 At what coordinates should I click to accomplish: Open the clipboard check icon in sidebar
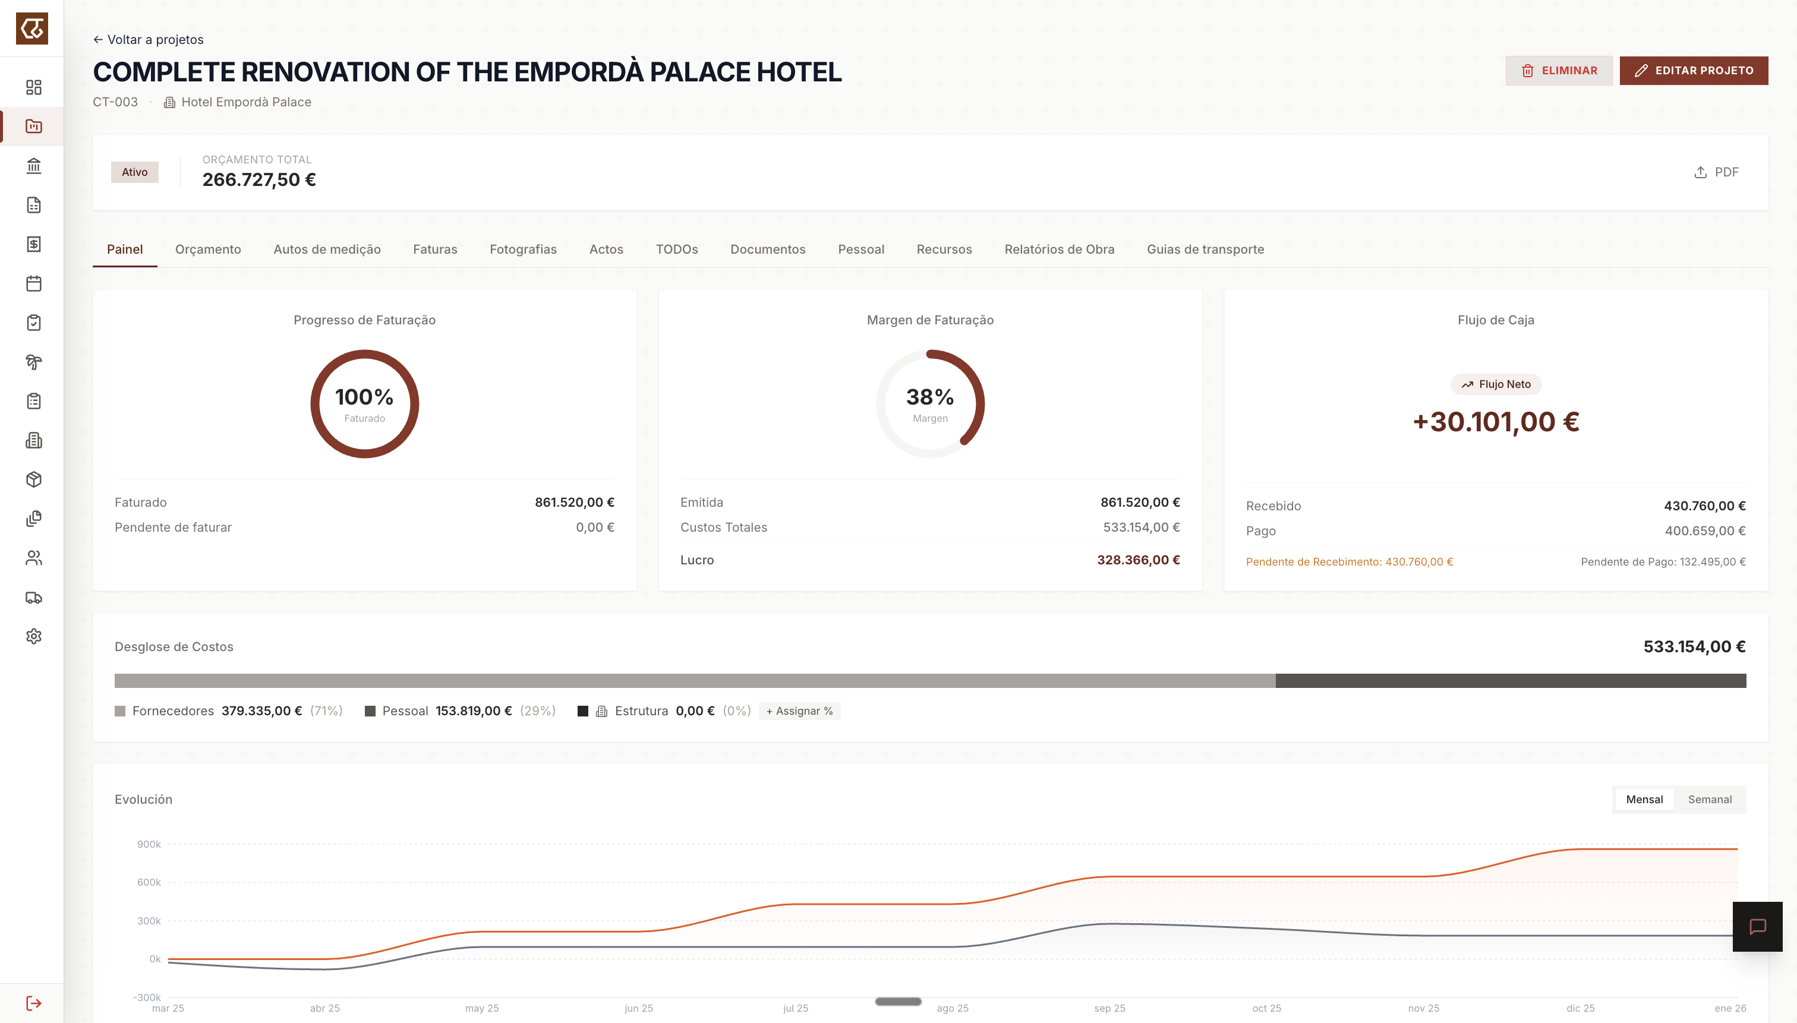34,323
